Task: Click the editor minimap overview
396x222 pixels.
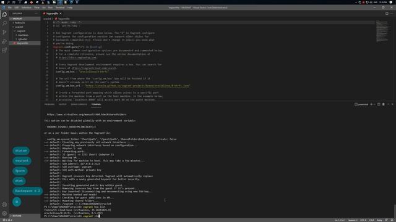Action: click(382, 31)
